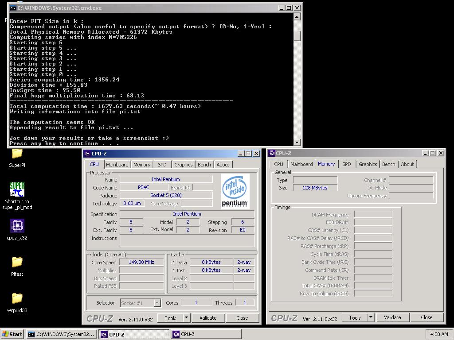This screenshot has width=454, height=340.
Task: Click Total computation time line in cmd
Action: coord(105,106)
